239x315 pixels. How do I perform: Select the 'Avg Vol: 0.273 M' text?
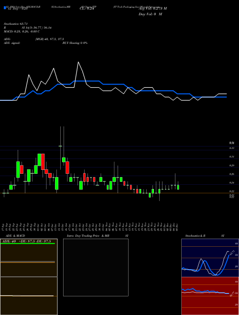coord(152,9)
